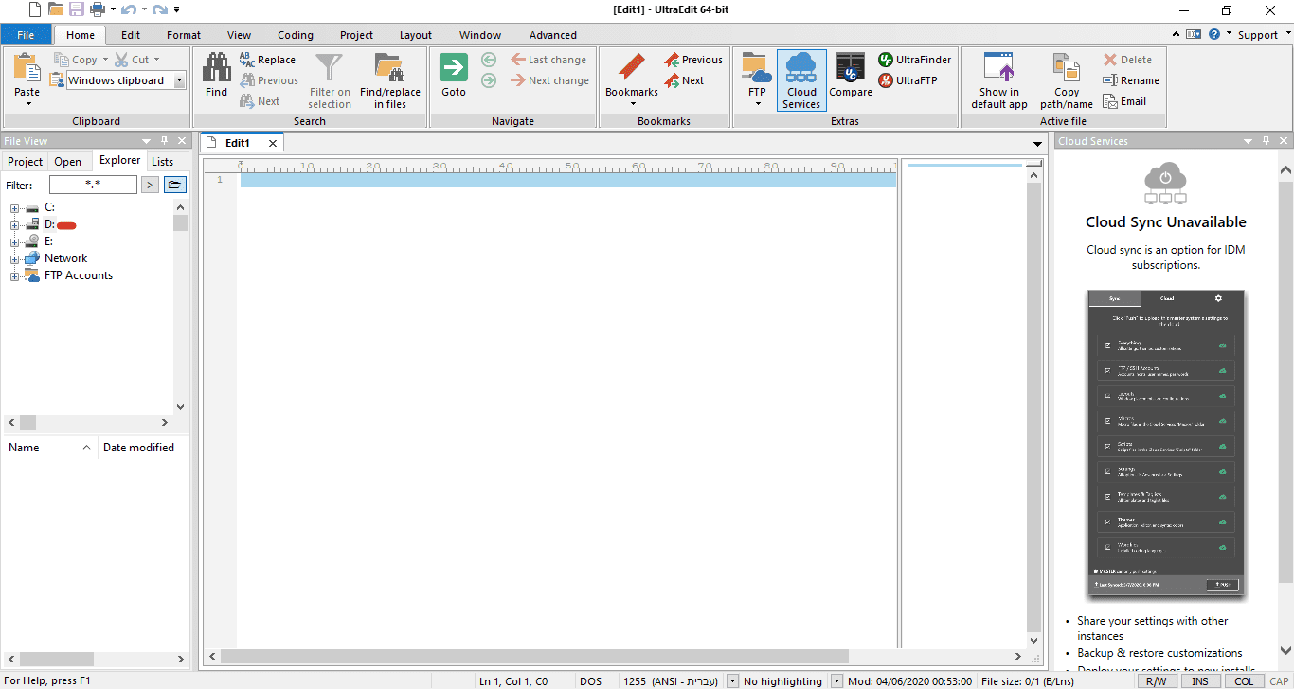Open Find/replace in files tool

pyautogui.click(x=389, y=80)
